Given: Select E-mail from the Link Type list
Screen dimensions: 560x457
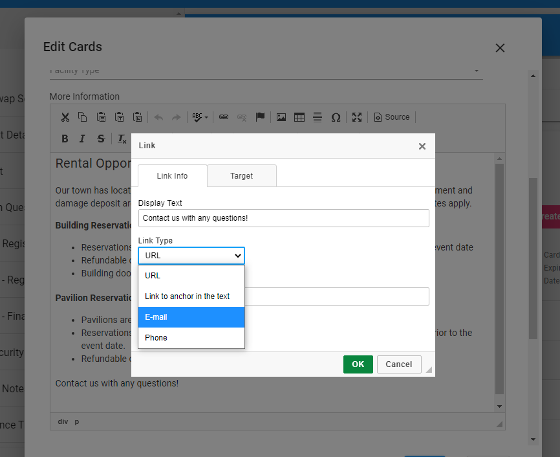Looking at the screenshot, I should coord(191,317).
